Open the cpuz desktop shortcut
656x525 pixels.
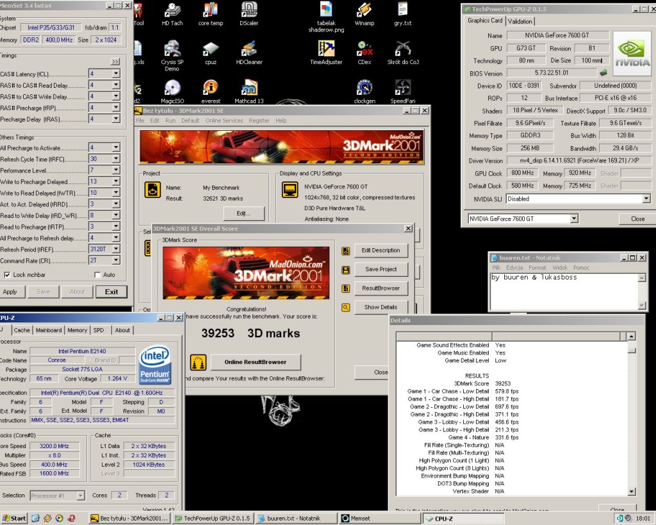pyautogui.click(x=210, y=53)
